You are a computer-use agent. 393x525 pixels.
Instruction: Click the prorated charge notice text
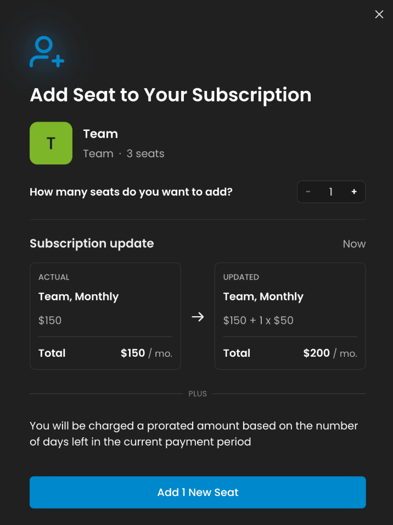pos(194,433)
